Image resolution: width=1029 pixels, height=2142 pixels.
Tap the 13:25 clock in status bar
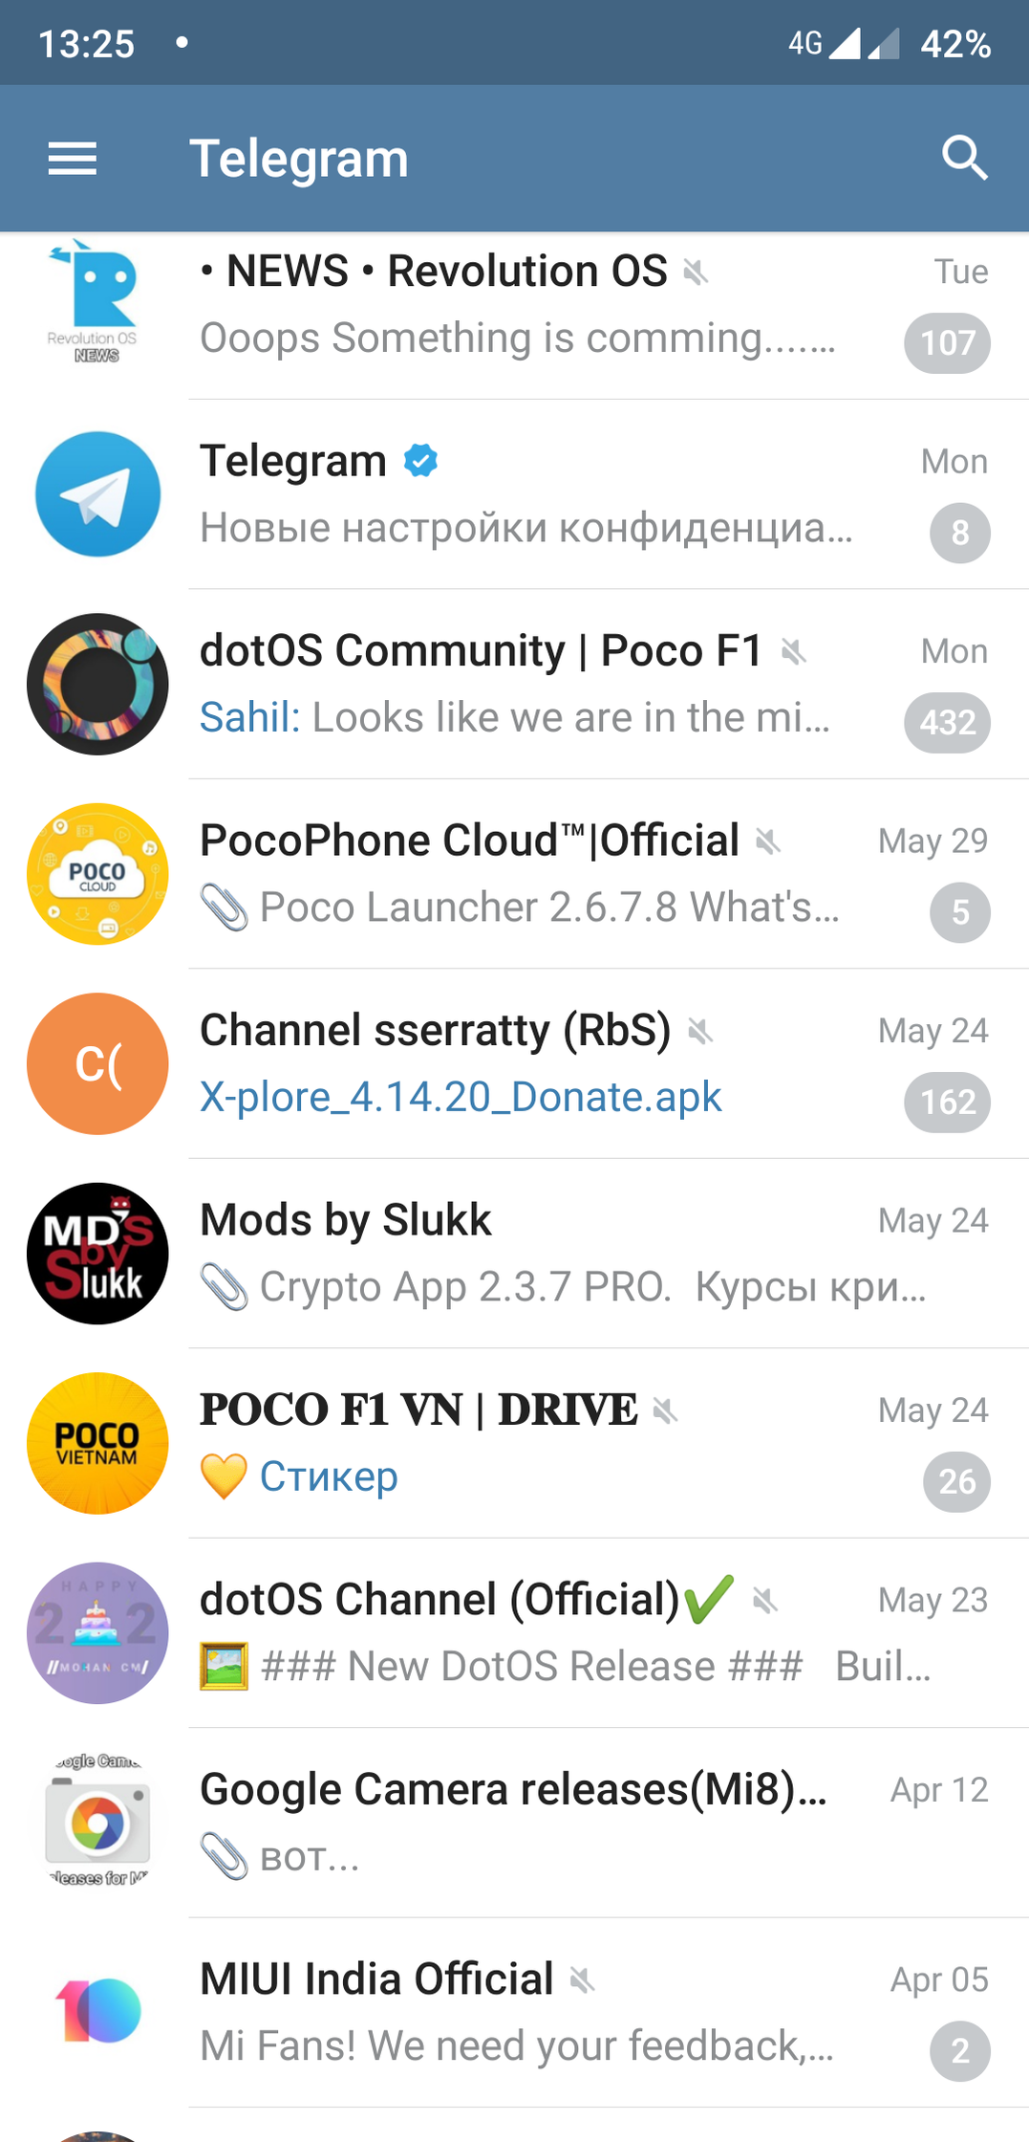pyautogui.click(x=86, y=44)
